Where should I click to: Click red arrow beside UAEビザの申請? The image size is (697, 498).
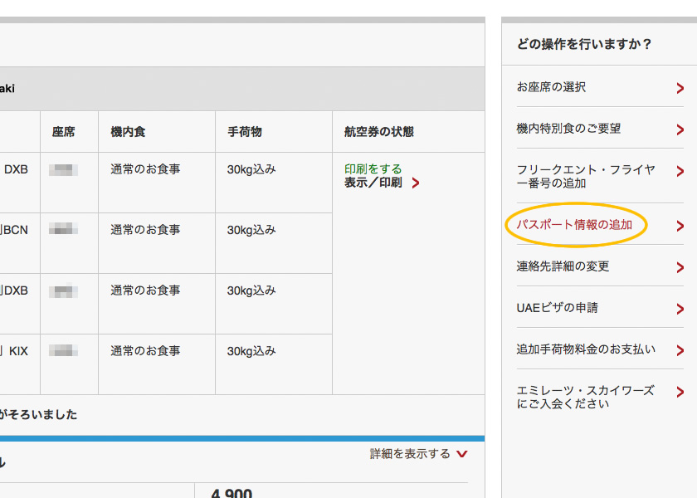pyautogui.click(x=680, y=309)
